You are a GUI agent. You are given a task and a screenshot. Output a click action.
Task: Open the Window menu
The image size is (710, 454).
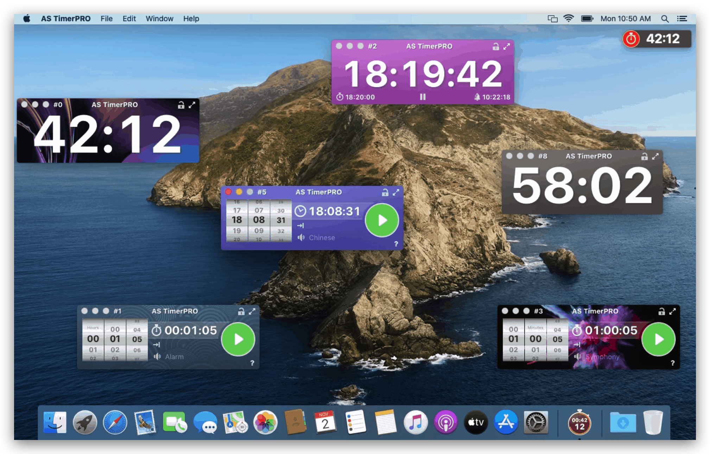[159, 19]
